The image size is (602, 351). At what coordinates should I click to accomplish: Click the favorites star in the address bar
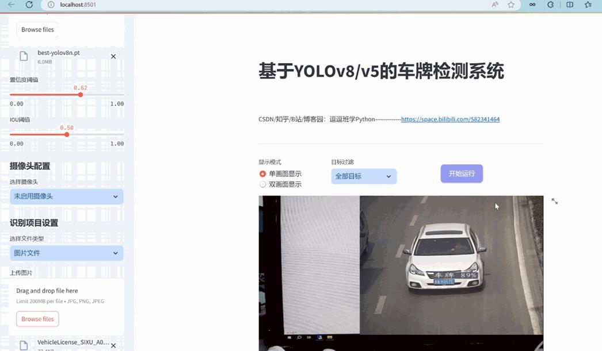510,5
